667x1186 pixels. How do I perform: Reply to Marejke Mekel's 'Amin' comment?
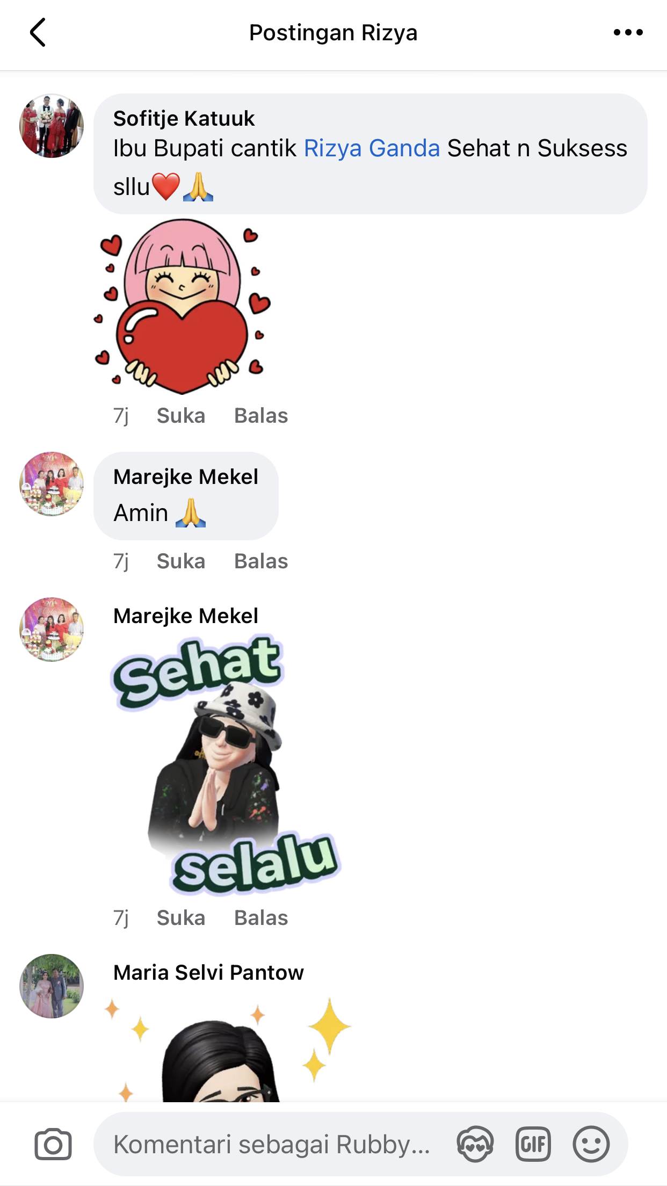tap(261, 561)
